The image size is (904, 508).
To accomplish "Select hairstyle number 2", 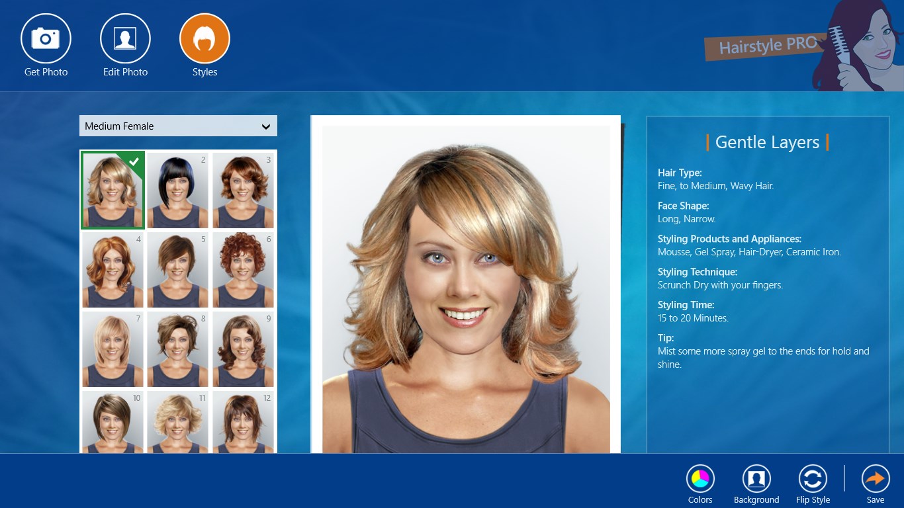I will coord(177,190).
